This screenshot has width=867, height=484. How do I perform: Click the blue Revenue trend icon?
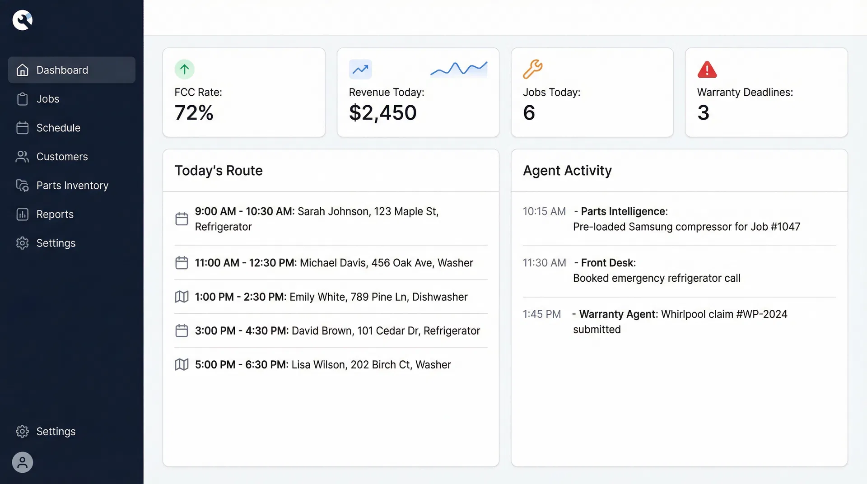coord(360,69)
